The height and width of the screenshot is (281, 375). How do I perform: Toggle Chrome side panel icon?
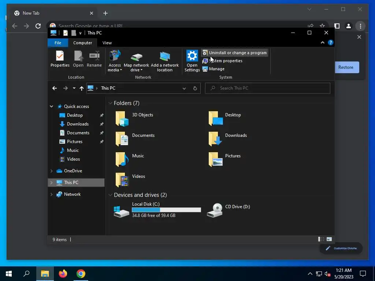tap(337, 26)
